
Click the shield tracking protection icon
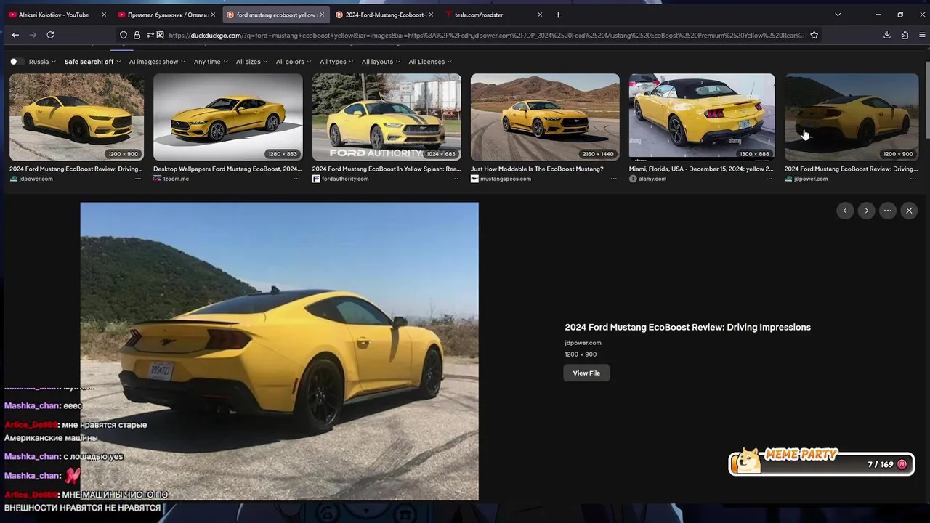[124, 35]
